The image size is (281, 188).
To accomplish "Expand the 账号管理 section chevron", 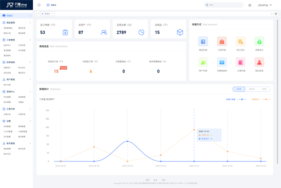I will [30, 143].
